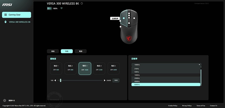Select the DPI button hotspot below the wheel

point(129,23)
